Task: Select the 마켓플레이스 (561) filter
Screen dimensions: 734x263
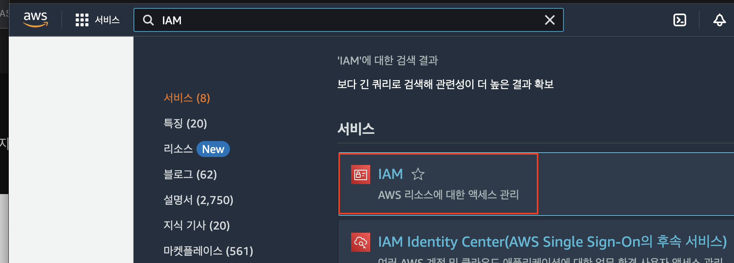Action: [208, 251]
